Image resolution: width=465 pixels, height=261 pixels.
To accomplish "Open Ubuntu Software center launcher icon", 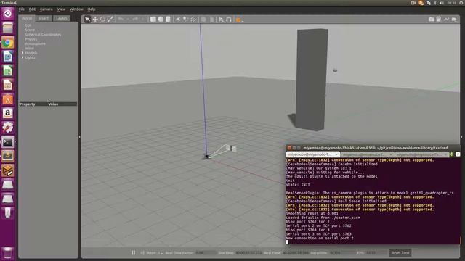I will coord(8,100).
